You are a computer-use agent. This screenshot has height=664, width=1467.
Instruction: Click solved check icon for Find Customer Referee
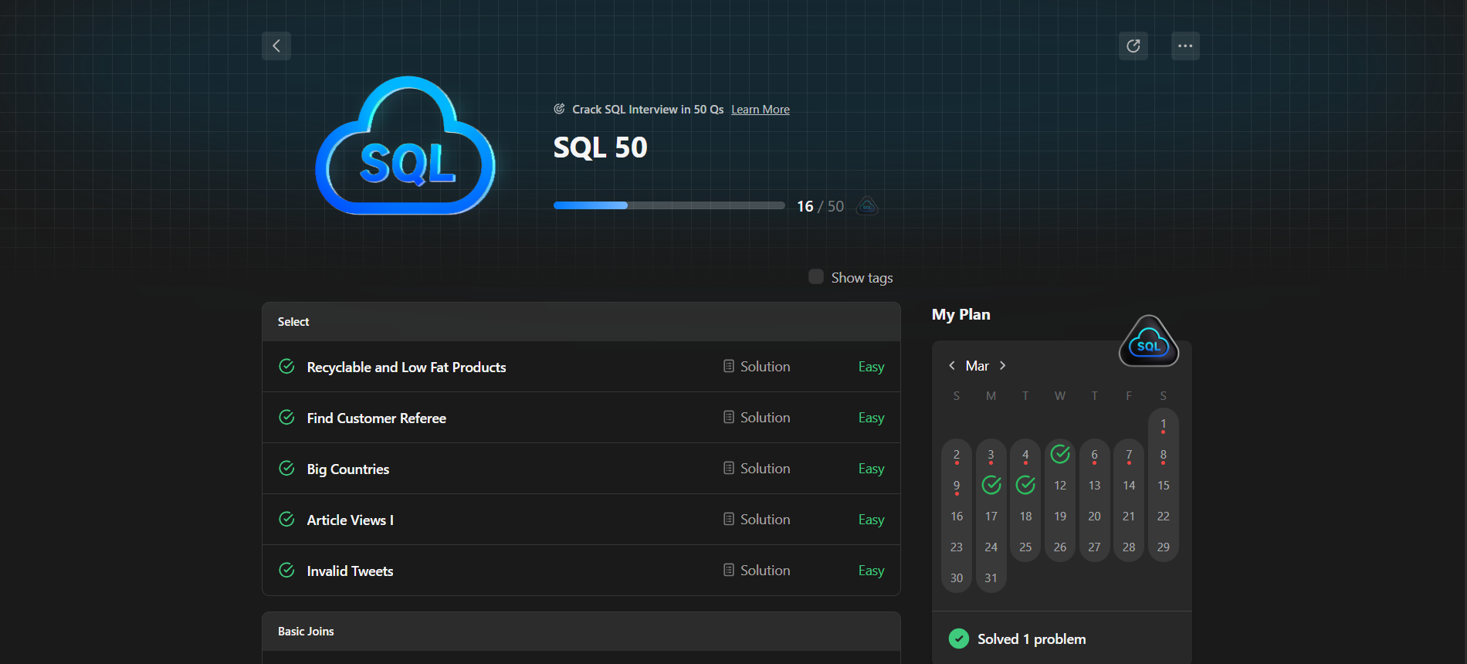[x=286, y=418]
